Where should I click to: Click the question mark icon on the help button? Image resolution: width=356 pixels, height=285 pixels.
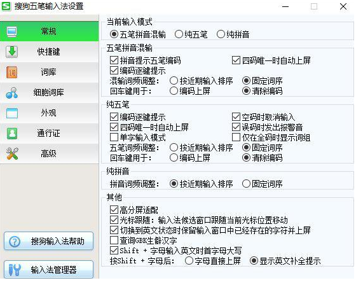tap(15, 242)
